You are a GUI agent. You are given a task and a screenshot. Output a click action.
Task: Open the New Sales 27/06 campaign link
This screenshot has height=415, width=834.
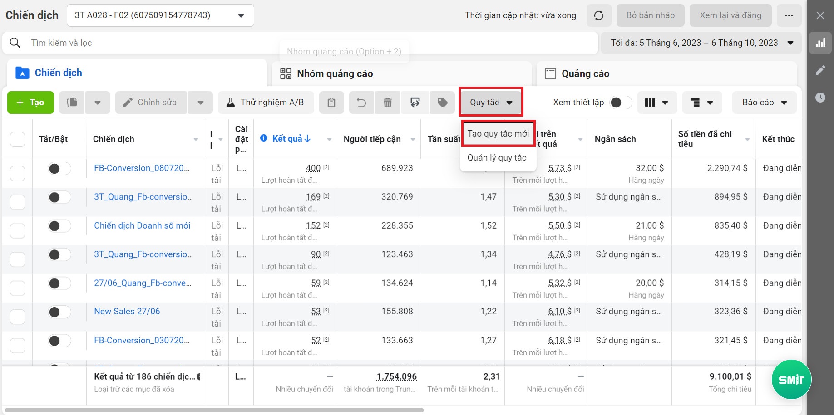(127, 312)
